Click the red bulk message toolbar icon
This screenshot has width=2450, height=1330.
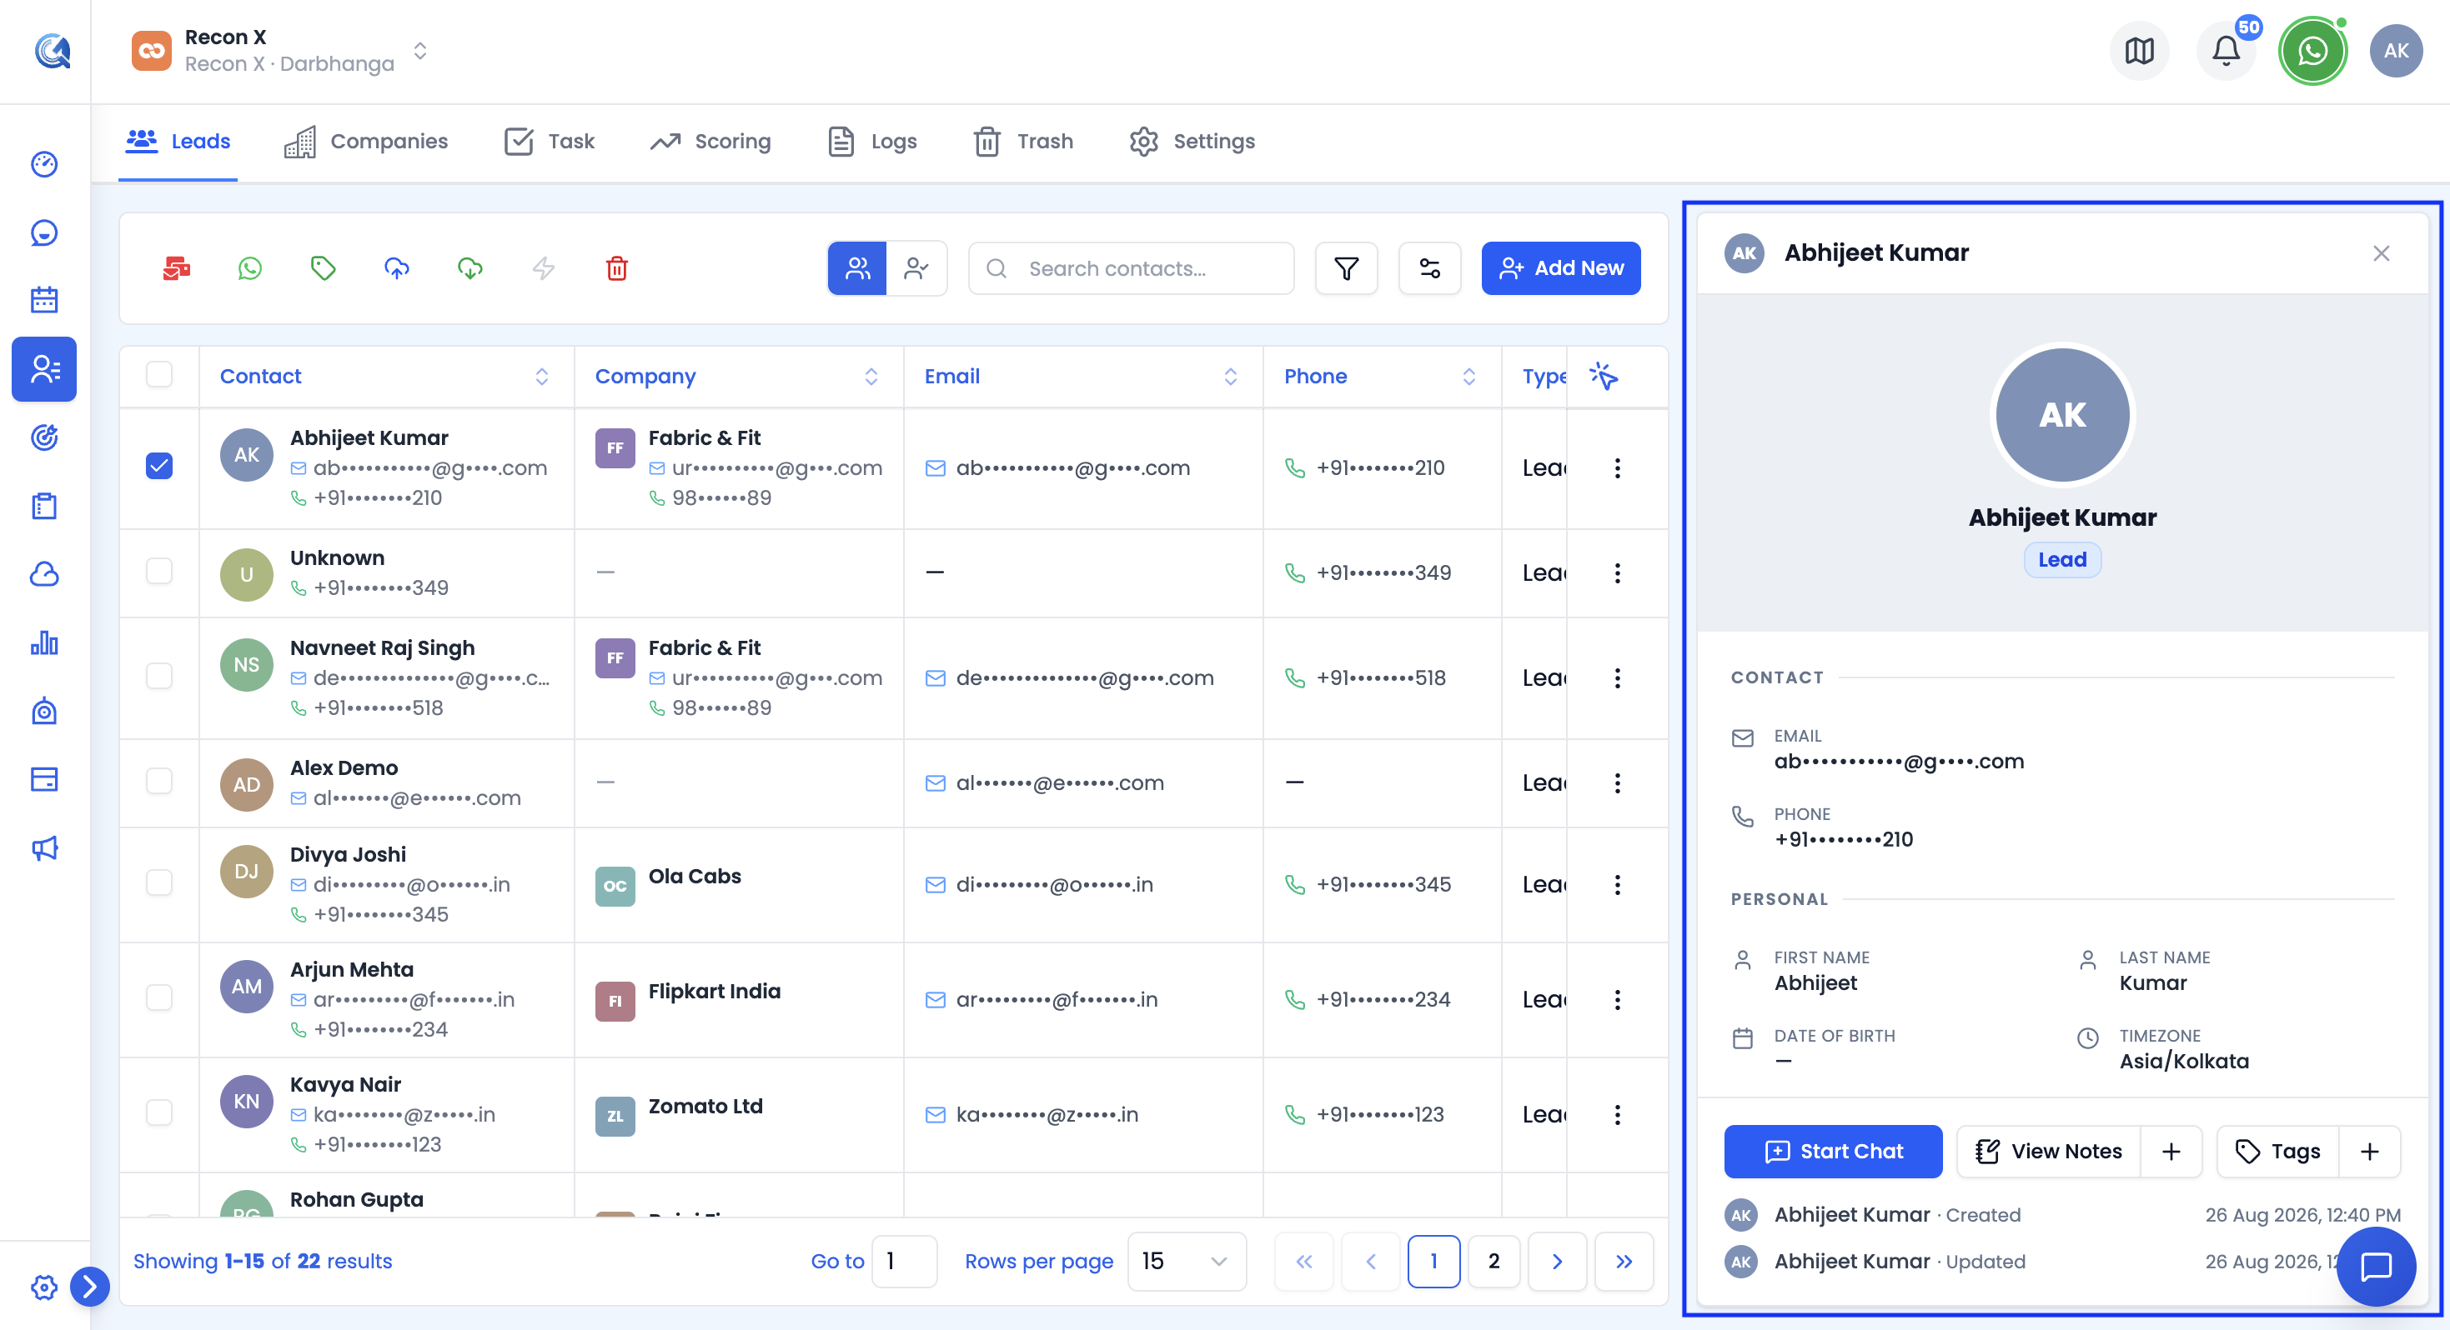176,269
